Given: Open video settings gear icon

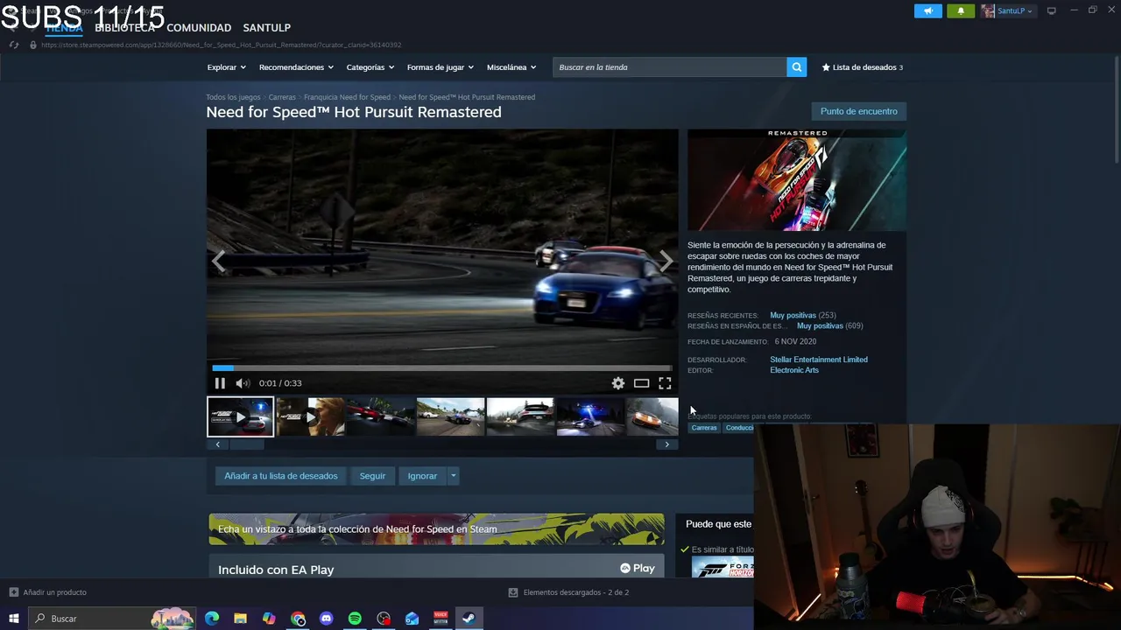Looking at the screenshot, I should pyautogui.click(x=618, y=383).
